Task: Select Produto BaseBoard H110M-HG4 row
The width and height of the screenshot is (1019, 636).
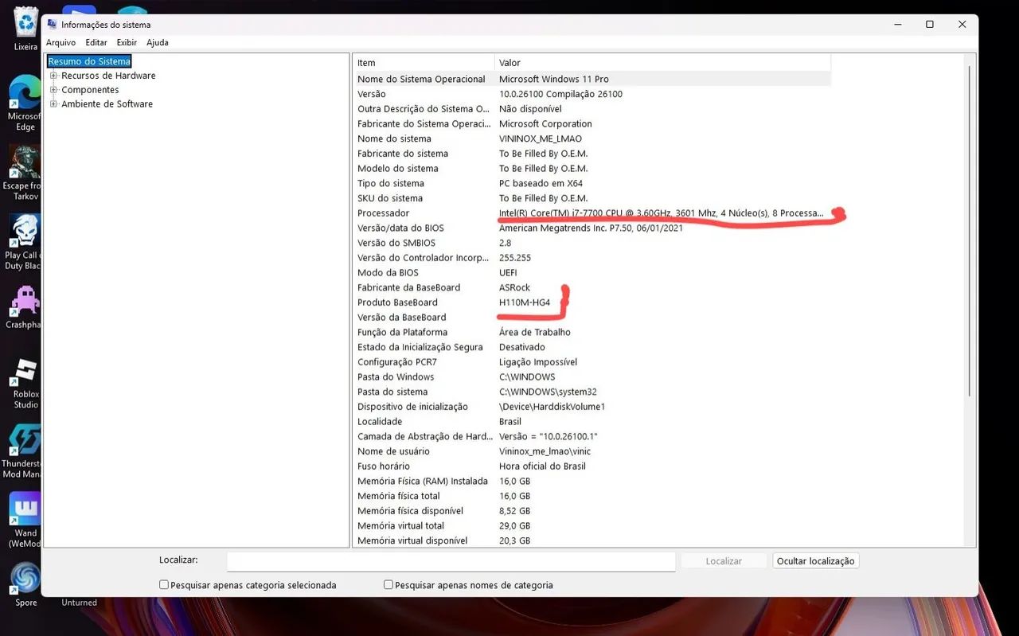Action: coord(592,302)
